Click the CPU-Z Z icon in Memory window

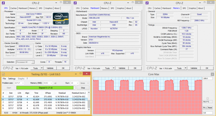[147, 3]
